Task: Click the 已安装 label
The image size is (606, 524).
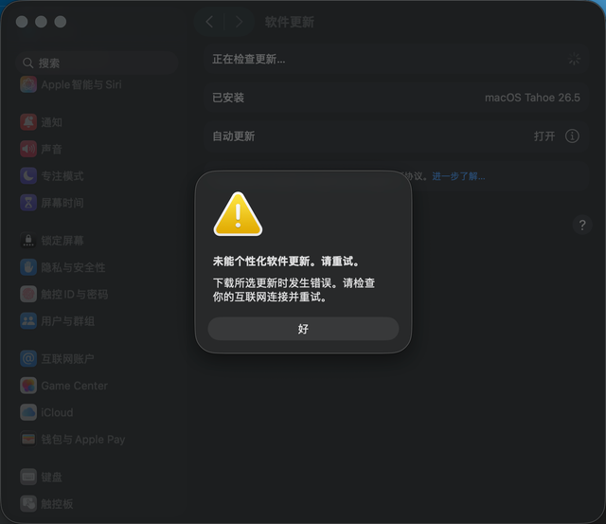Action: tap(228, 98)
